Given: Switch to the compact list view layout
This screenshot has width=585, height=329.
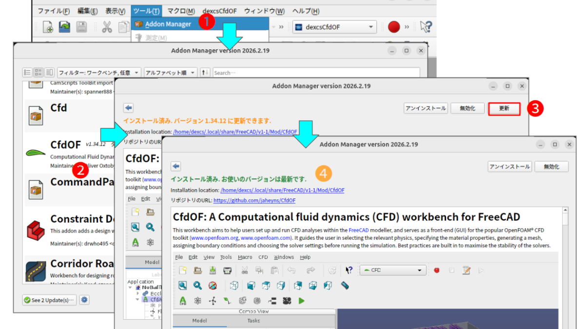Looking at the screenshot, I should 28,73.
